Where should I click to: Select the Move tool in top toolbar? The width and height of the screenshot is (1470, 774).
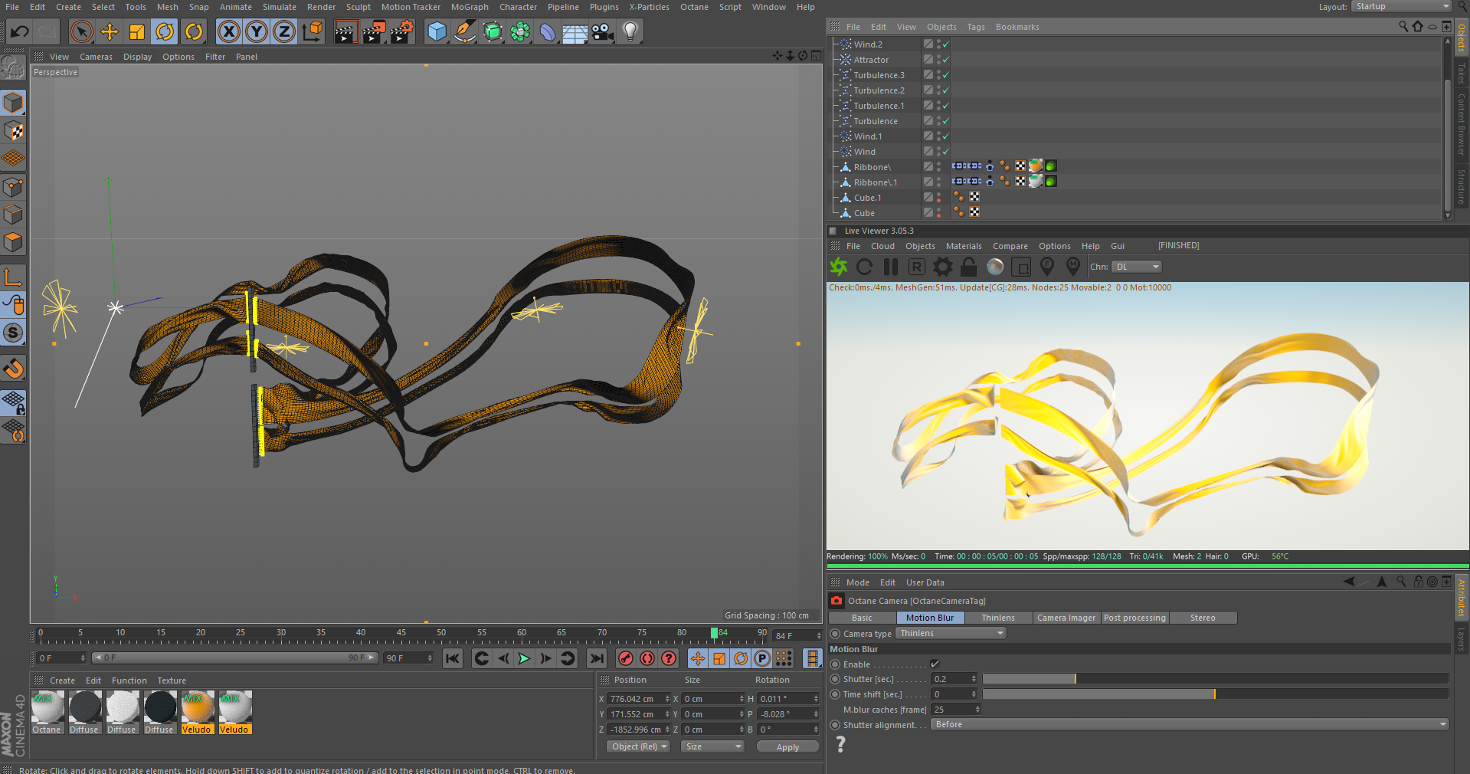pyautogui.click(x=110, y=32)
